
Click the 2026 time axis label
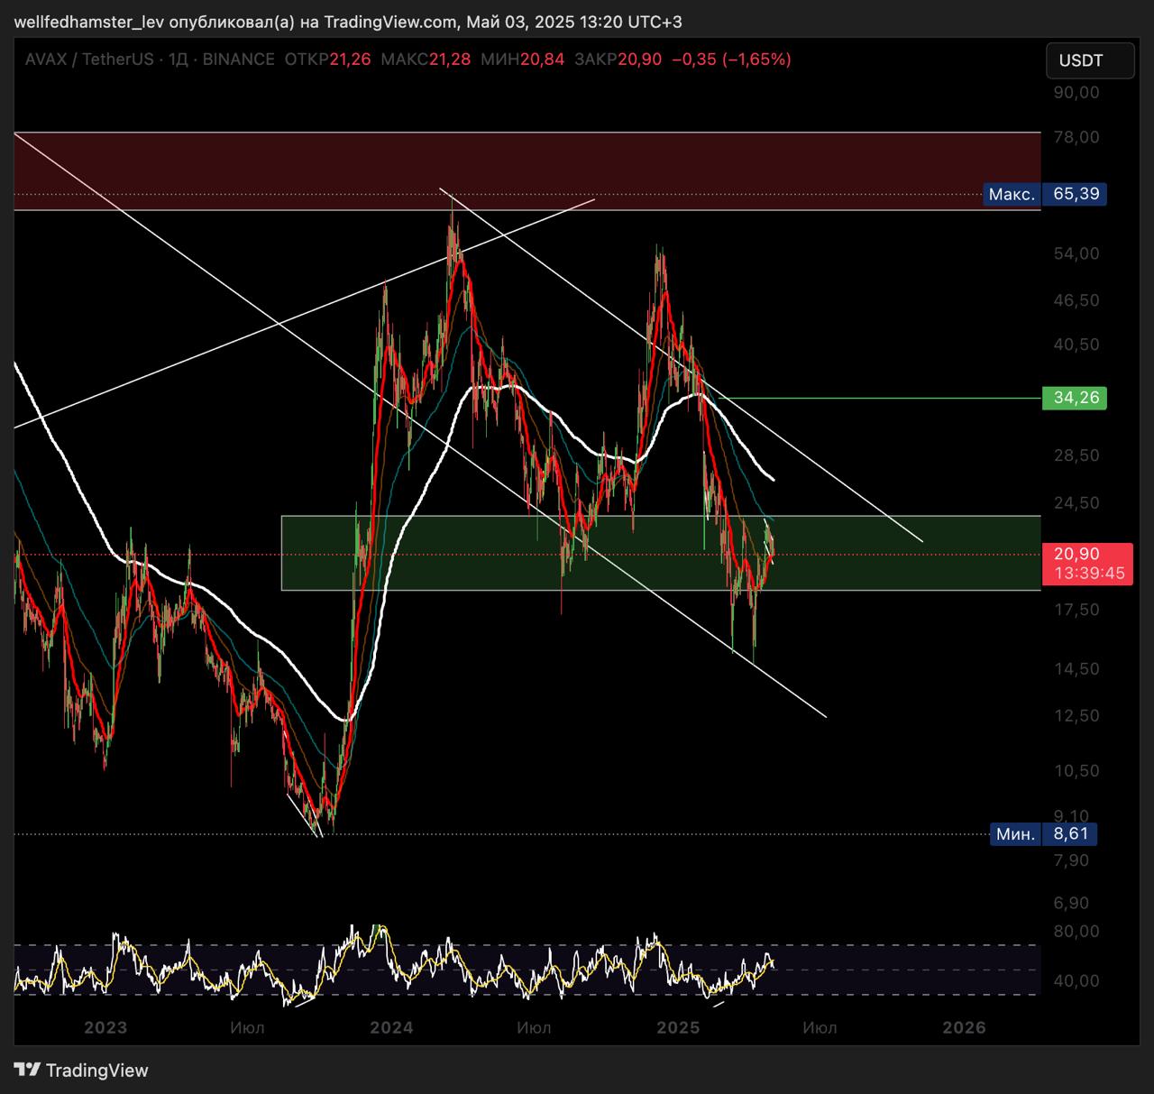(x=964, y=1027)
